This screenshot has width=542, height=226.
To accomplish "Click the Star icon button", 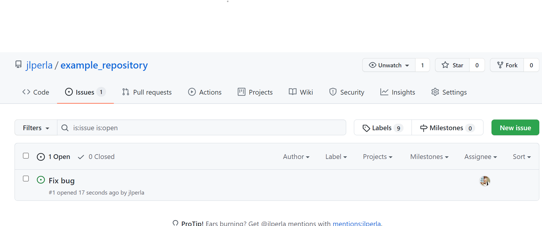I will (445, 65).
